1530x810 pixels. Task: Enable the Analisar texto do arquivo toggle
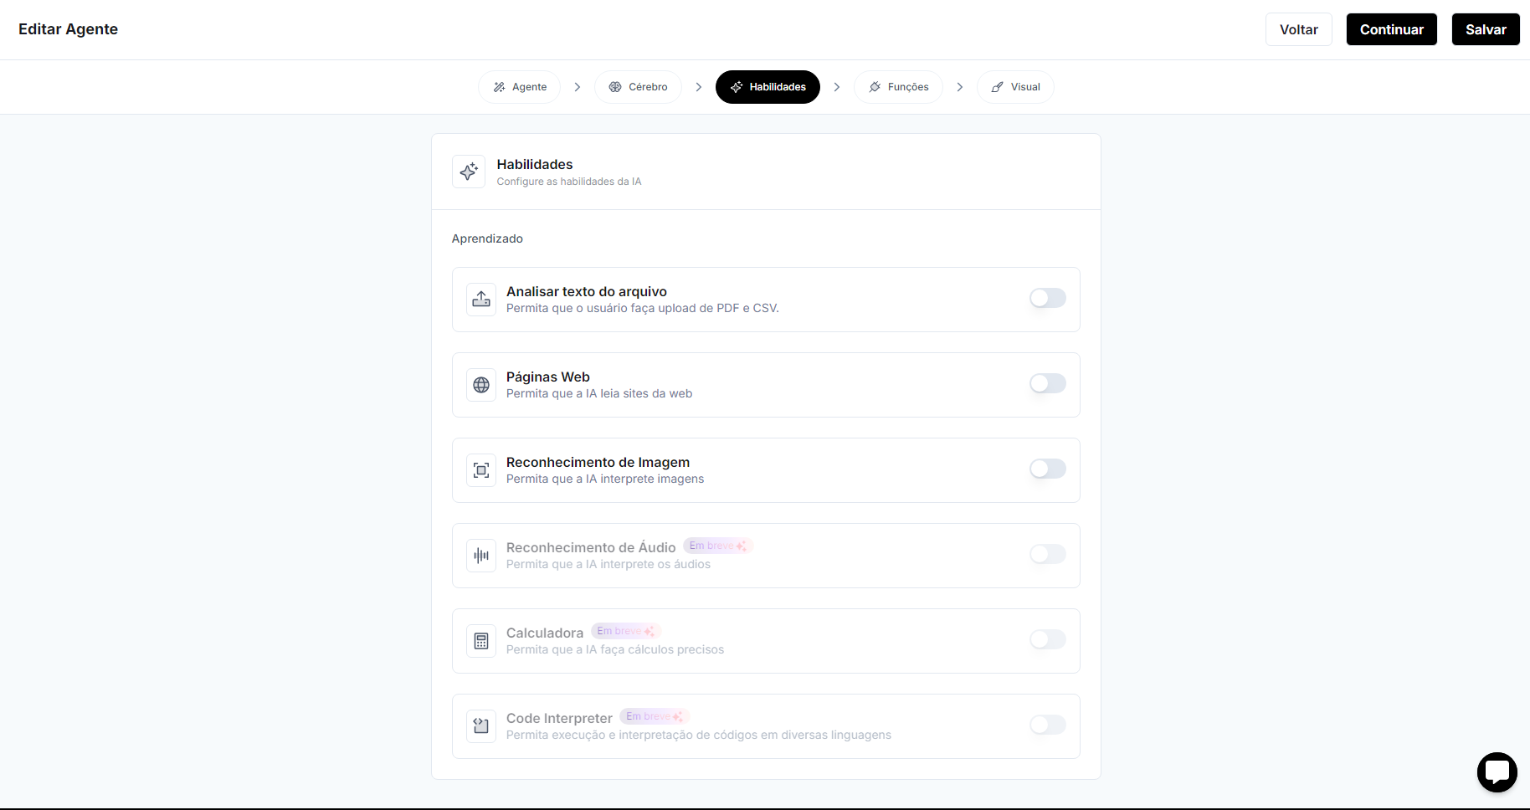(1047, 298)
